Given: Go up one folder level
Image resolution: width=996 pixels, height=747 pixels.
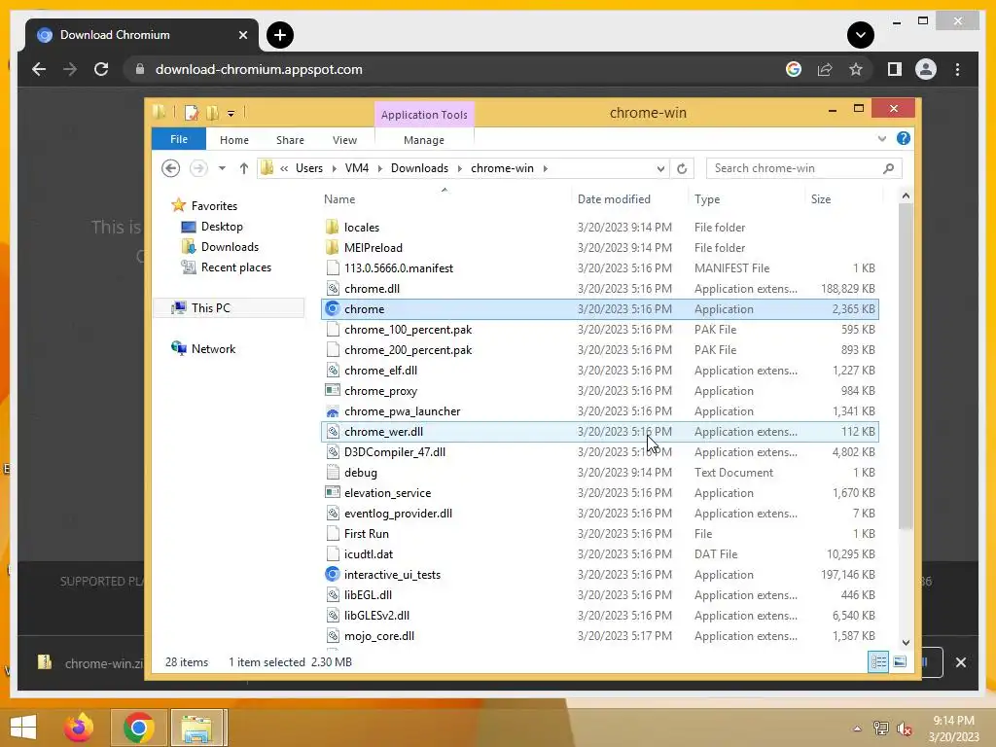Looking at the screenshot, I should (244, 168).
